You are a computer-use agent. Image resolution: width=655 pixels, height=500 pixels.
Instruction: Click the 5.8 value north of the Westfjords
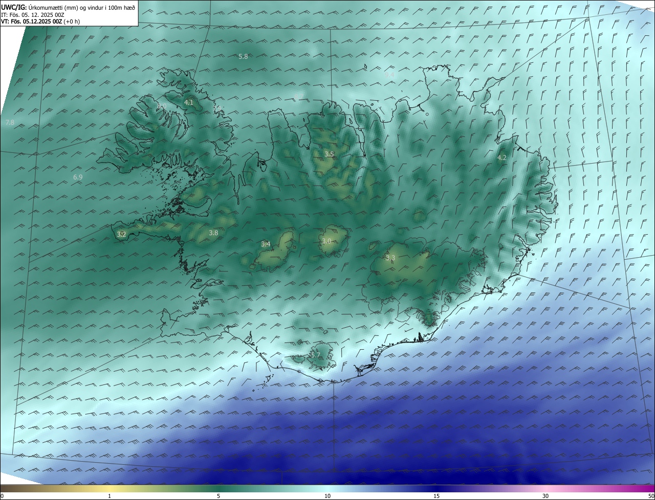point(244,56)
